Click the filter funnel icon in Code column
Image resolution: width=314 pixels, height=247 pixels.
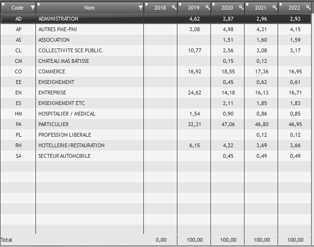pos(33,8)
